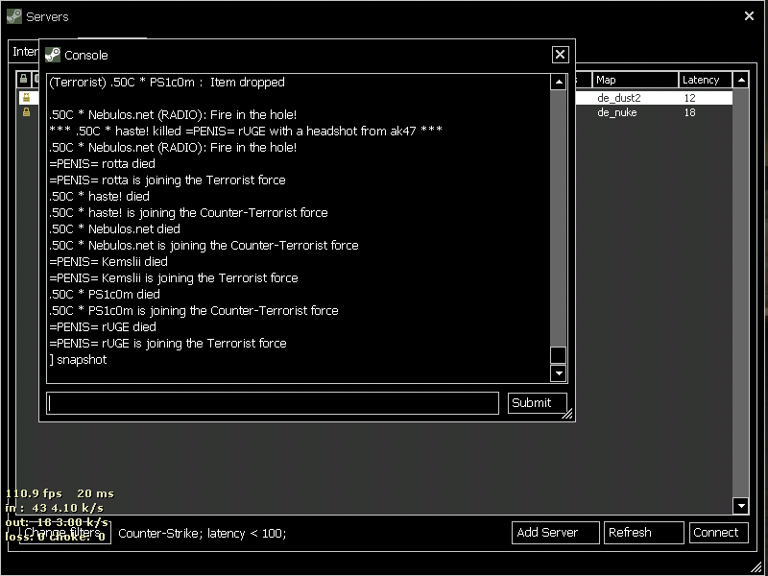
Task: Open Change filters in Servers window
Action: click(x=64, y=533)
